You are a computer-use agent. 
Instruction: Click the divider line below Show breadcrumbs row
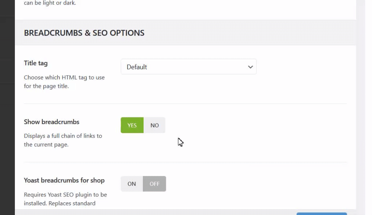185,162
